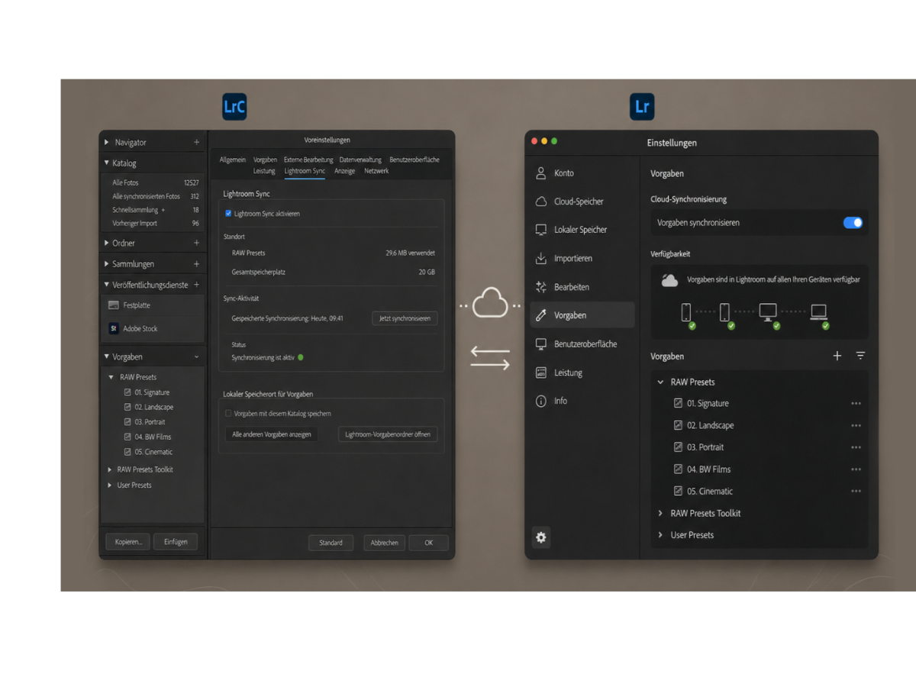Viewport: 916px width, 687px height.
Task: Toggle Lightroom Sync aktivieren checkbox
Action: click(228, 214)
